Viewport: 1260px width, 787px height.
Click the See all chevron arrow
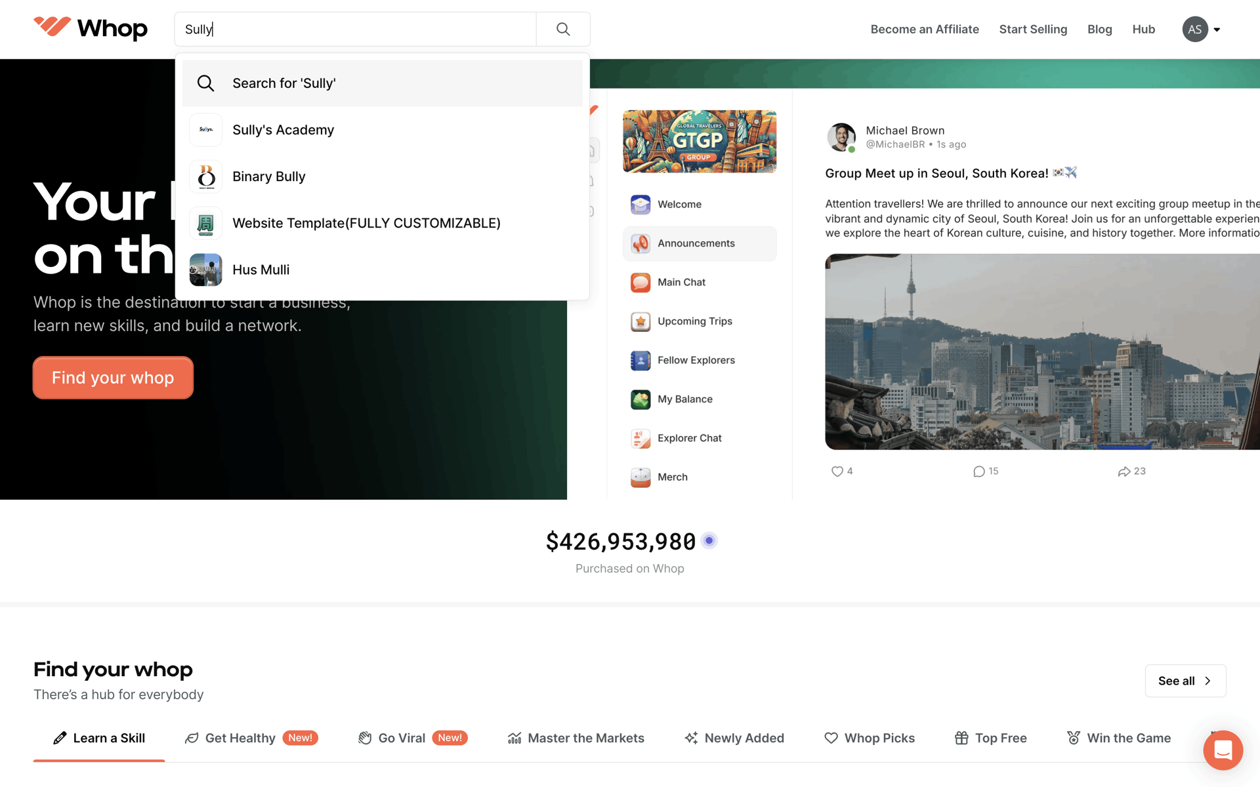pyautogui.click(x=1207, y=681)
